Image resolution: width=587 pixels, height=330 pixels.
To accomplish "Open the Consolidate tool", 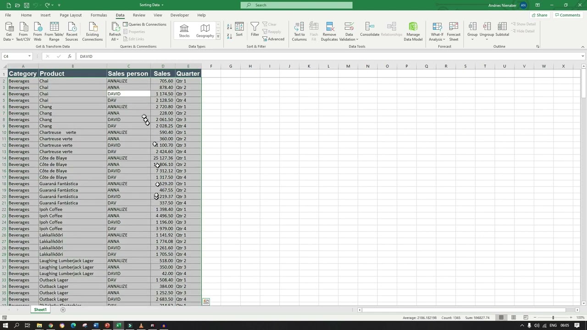I will [370, 30].
